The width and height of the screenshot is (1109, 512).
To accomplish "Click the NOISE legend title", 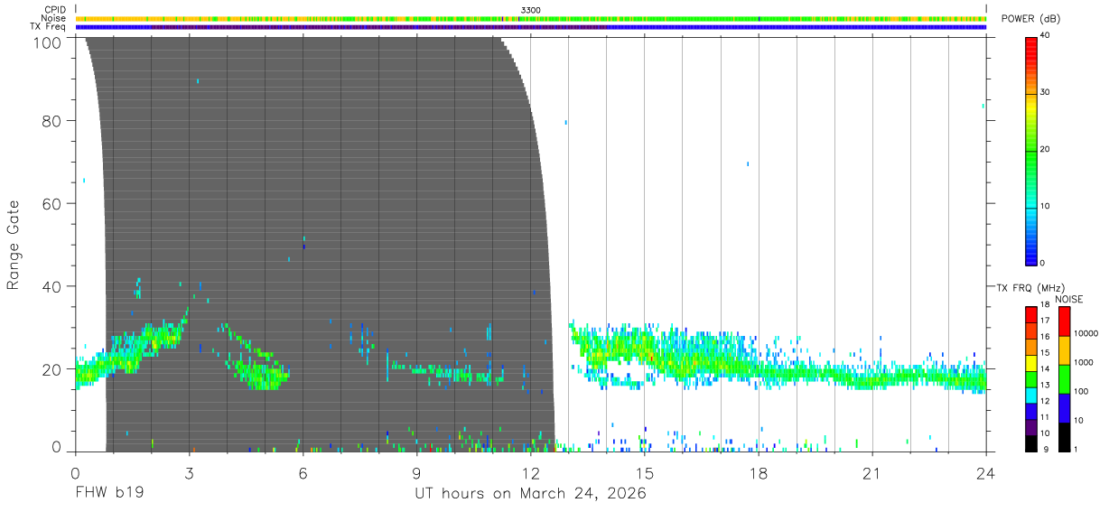I will tap(1068, 299).
